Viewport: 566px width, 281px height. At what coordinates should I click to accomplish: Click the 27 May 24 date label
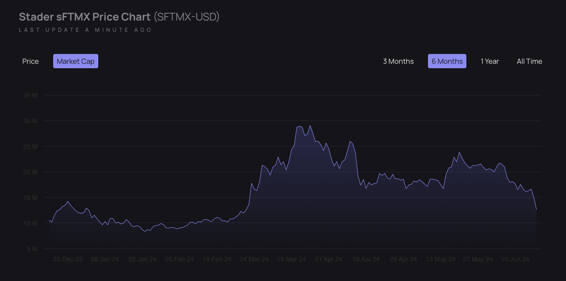click(478, 259)
